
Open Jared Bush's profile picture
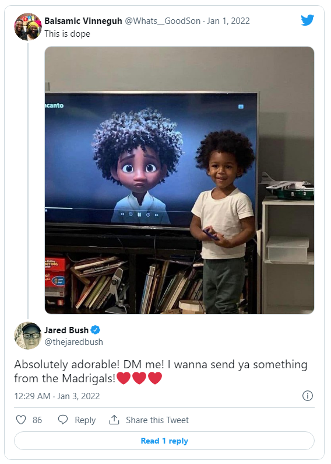click(28, 336)
